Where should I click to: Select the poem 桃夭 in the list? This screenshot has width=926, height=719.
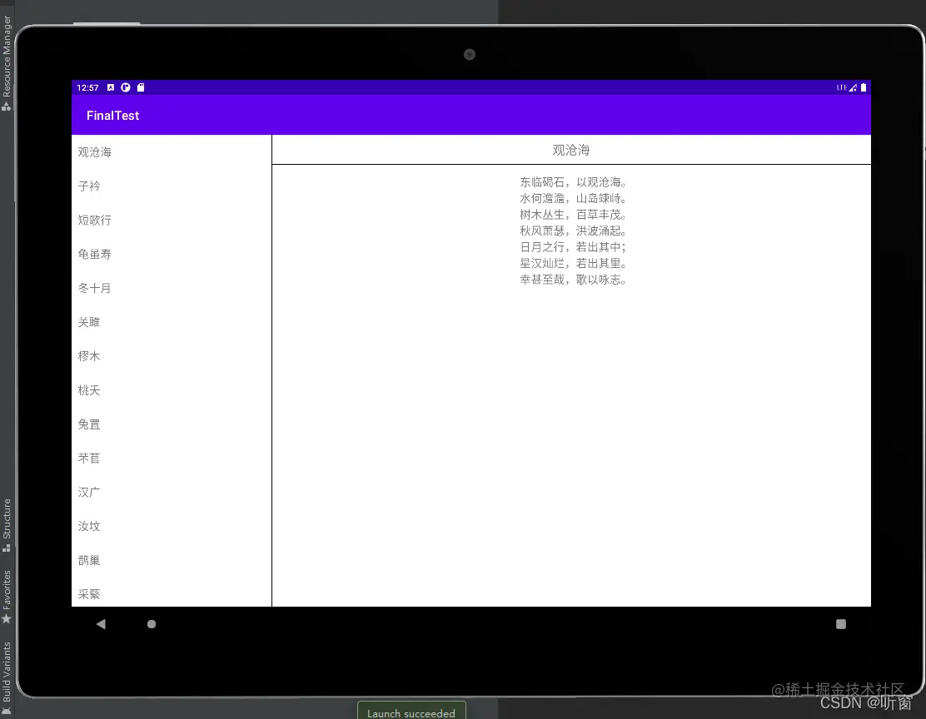click(x=172, y=390)
